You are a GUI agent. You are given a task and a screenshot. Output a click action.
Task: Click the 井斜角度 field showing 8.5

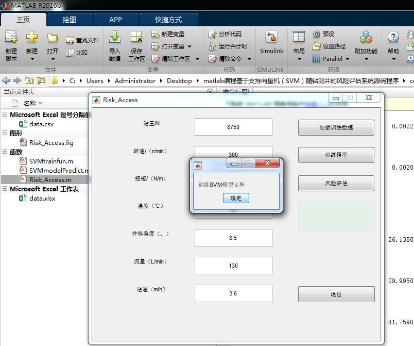(x=233, y=238)
